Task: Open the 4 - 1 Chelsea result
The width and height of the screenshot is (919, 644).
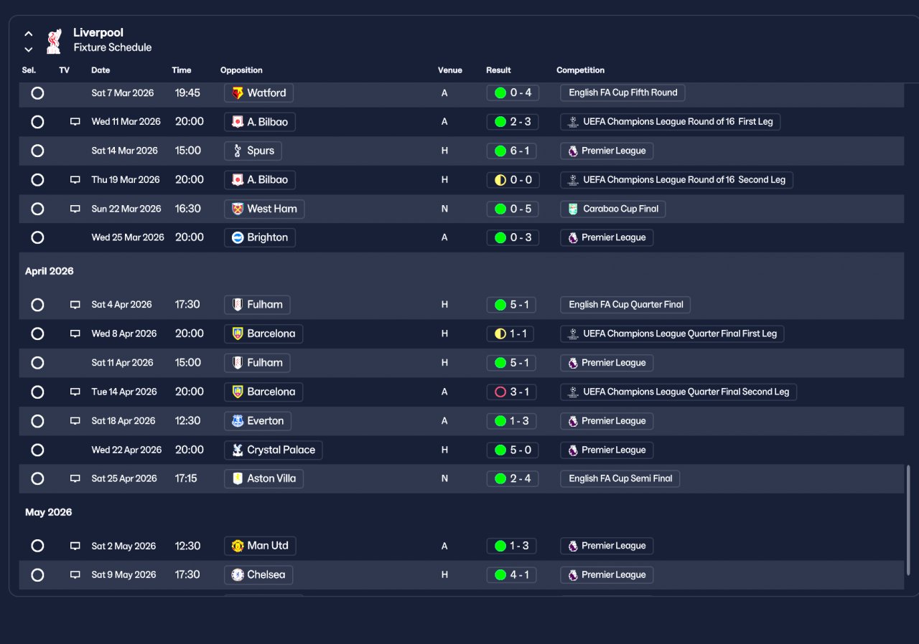Action: tap(511, 574)
